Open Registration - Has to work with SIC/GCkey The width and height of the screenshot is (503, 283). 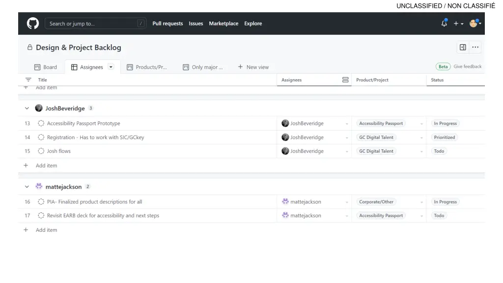point(96,138)
